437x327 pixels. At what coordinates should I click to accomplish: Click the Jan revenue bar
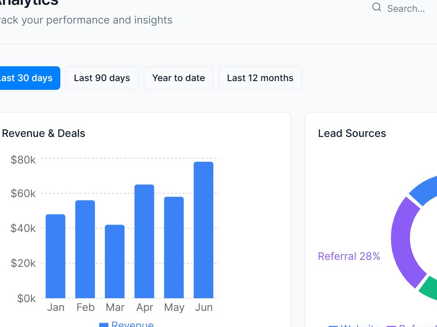click(55, 256)
